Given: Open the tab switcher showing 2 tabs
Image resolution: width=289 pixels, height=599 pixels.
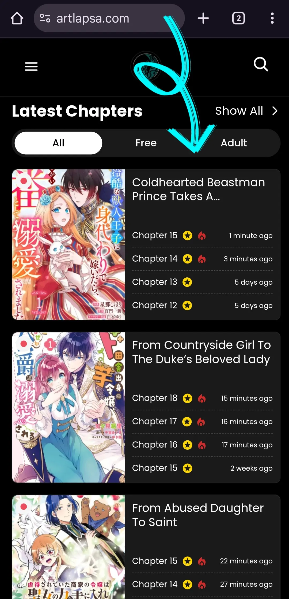Looking at the screenshot, I should (x=238, y=18).
